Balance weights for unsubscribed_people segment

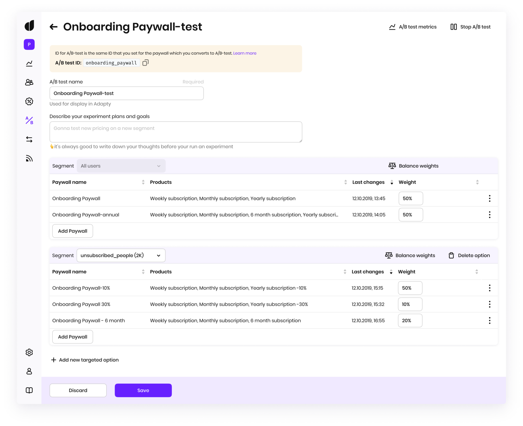[410, 256]
